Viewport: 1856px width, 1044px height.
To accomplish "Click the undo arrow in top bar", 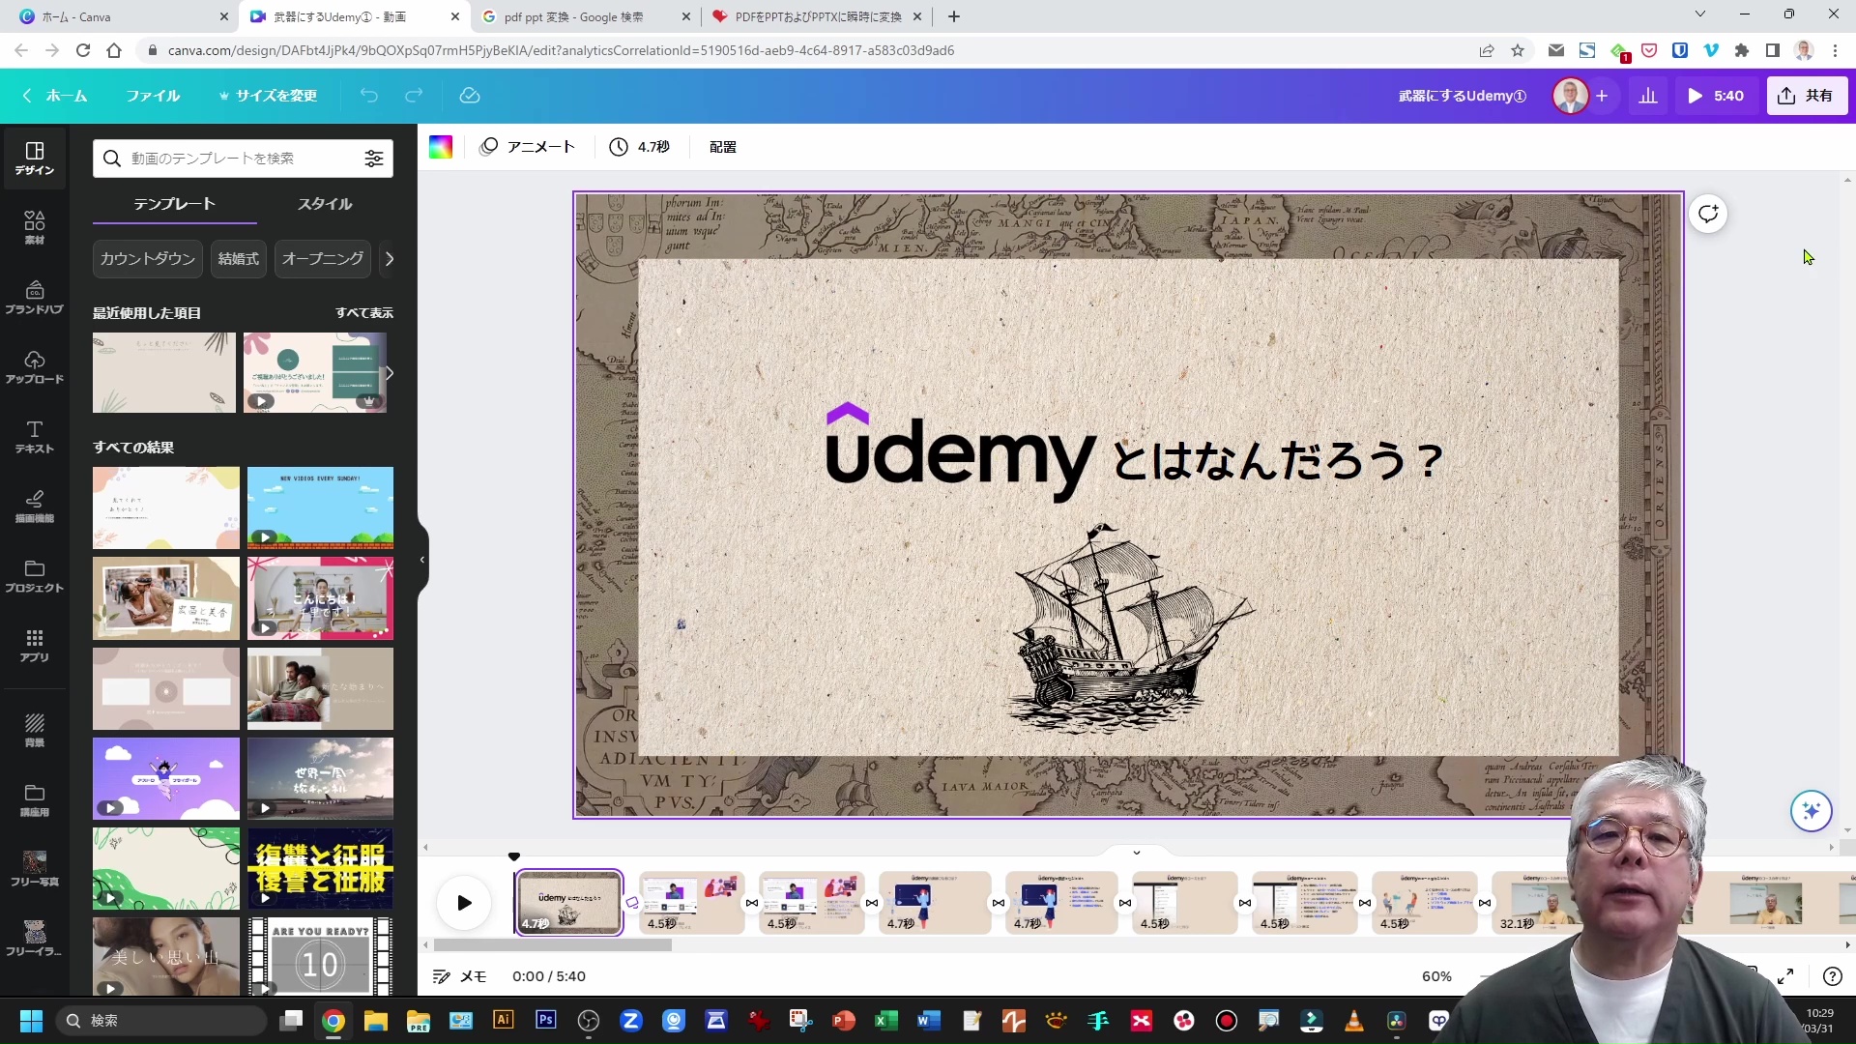I will 368,95.
